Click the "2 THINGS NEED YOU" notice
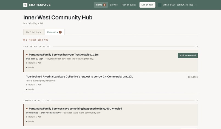Image resolution: width=221 pixels, height=129 pixels. click(36, 40)
